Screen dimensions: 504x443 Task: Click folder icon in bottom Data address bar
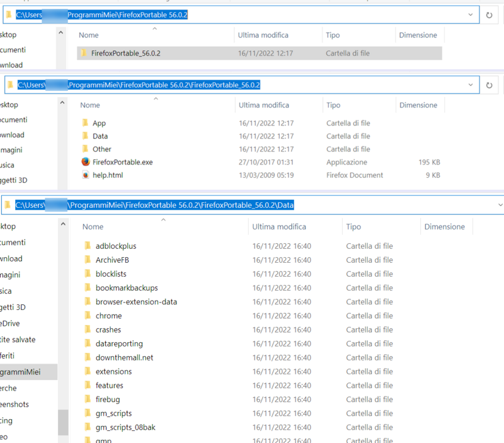[x=8, y=205]
